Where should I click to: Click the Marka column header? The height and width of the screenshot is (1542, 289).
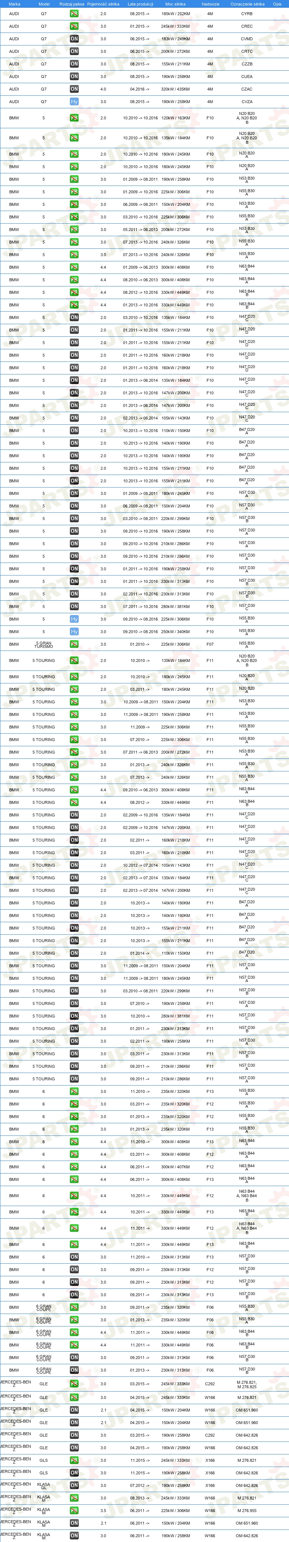(x=14, y=4)
